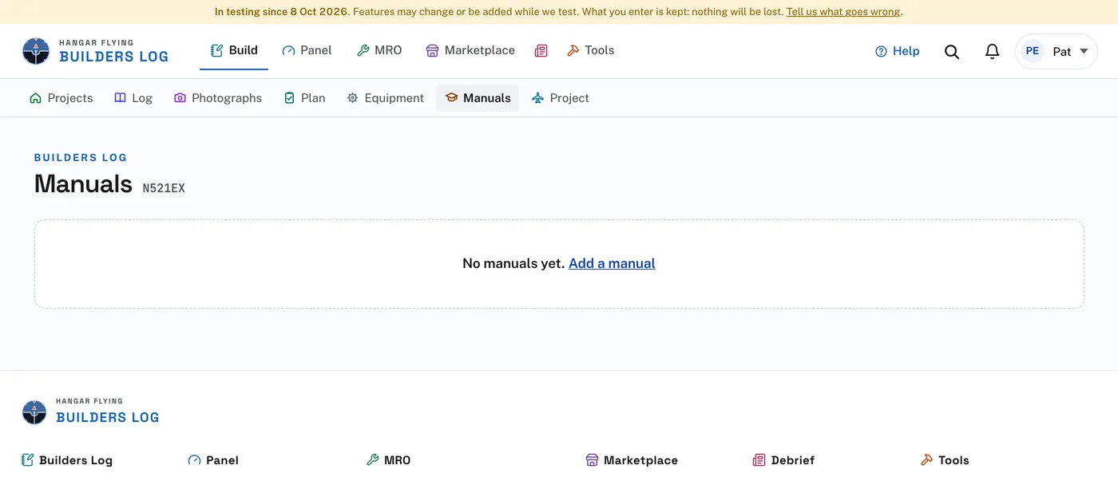Open the Project sub-tab with airplane icon
1118x477 pixels.
(x=561, y=98)
